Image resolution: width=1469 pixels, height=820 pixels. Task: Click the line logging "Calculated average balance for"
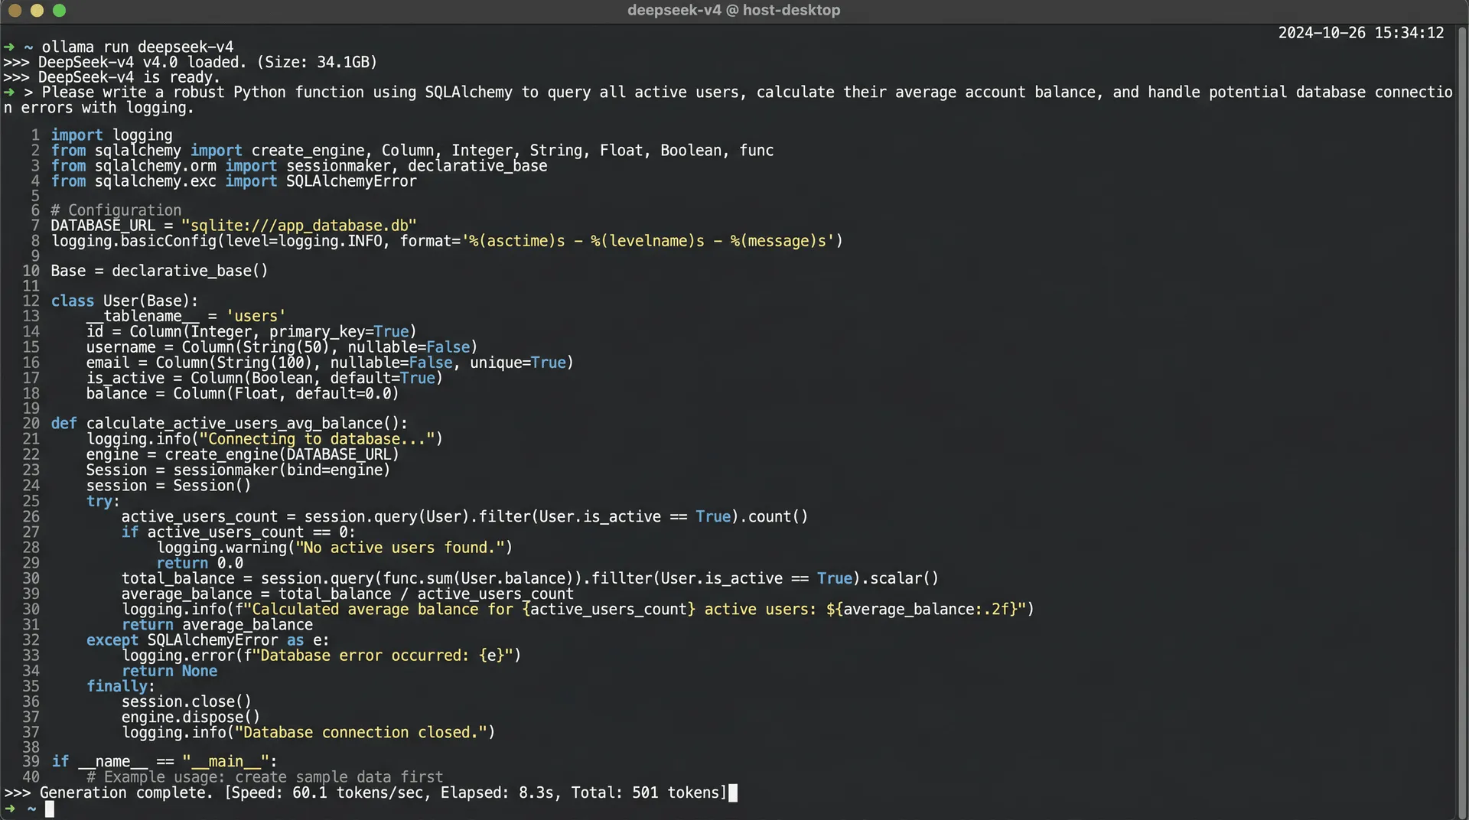coord(578,610)
